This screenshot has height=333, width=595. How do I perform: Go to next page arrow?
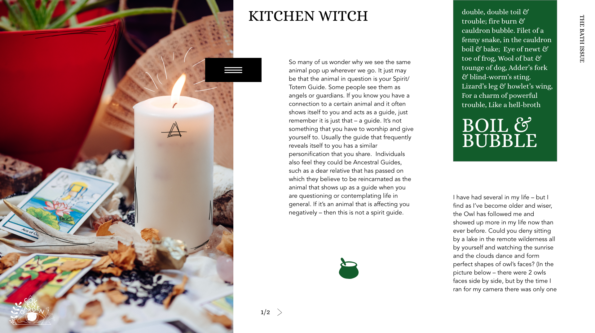pos(280,312)
